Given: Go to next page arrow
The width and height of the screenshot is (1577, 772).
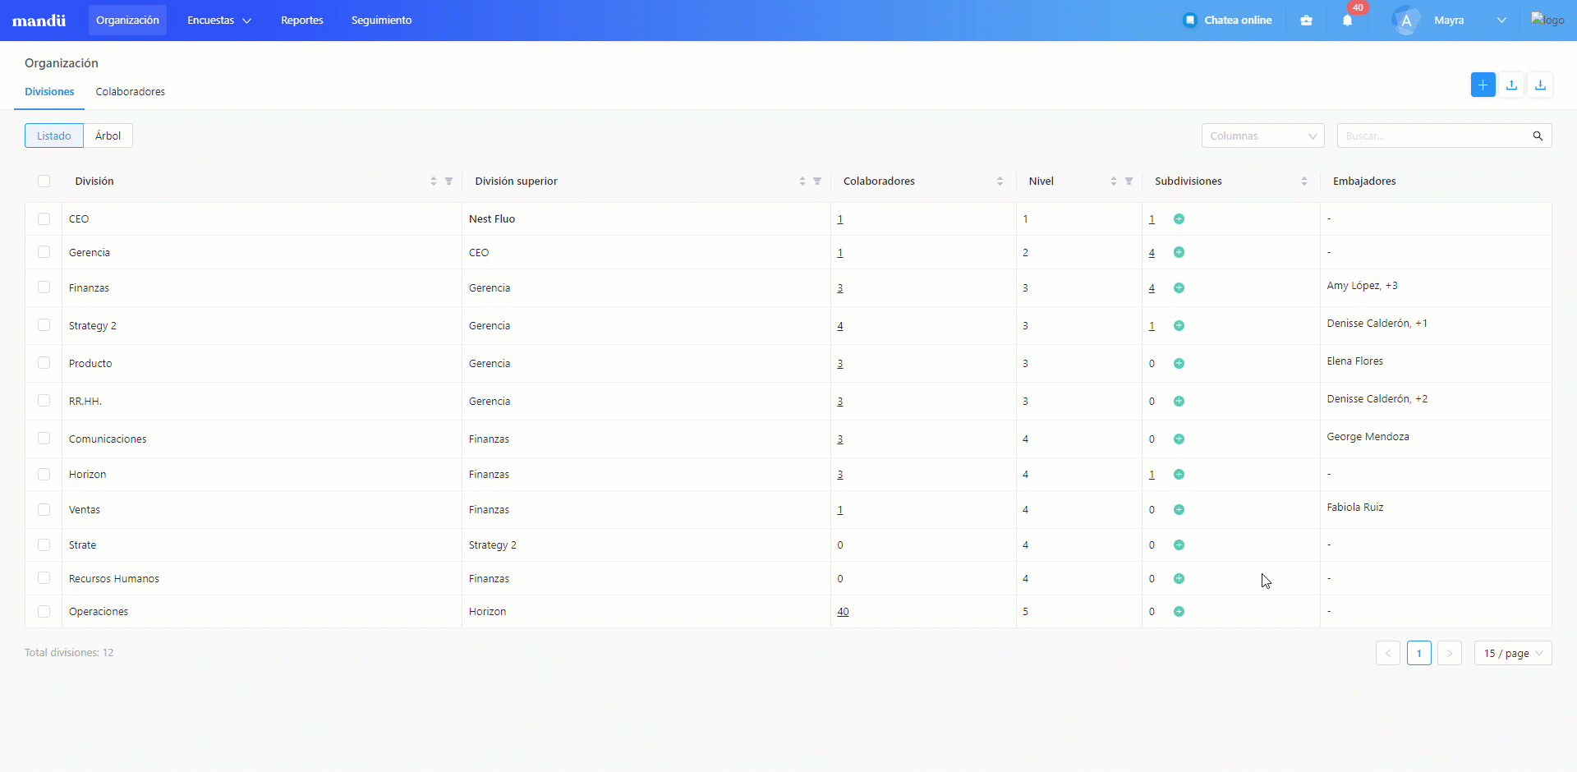Looking at the screenshot, I should tap(1450, 654).
